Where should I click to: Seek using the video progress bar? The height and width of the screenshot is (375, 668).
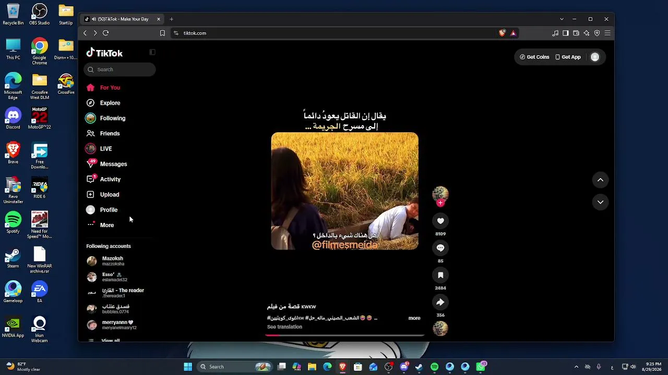pos(344,335)
